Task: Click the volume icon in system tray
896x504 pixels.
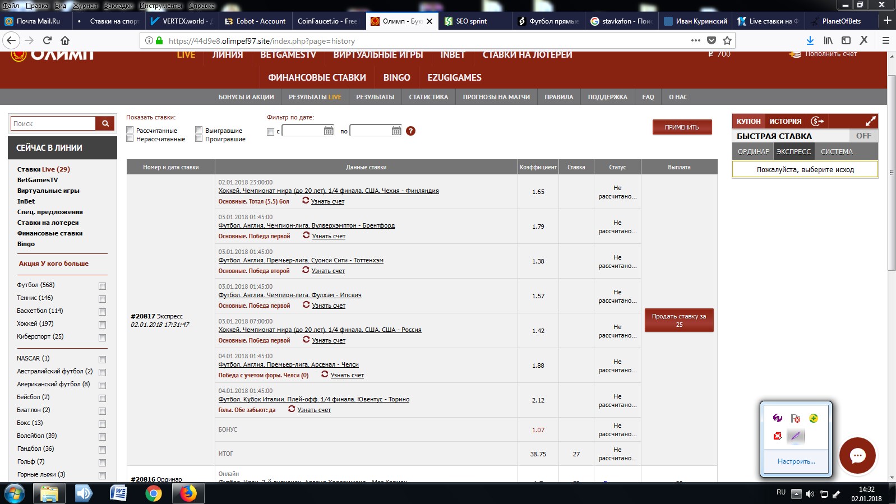Action: [810, 494]
